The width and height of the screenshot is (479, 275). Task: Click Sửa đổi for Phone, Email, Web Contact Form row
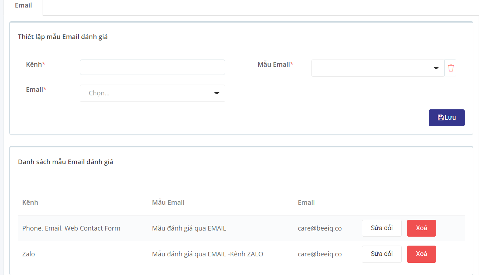coord(382,228)
